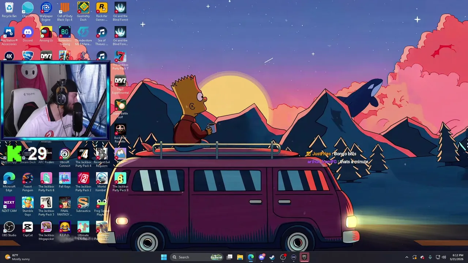Select the Stumble Guys desktop icon
Screen dimensions: 468x263
point(28,207)
